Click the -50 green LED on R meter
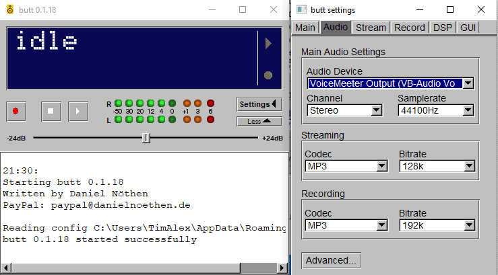The height and width of the screenshot is (275, 498). click(118, 104)
